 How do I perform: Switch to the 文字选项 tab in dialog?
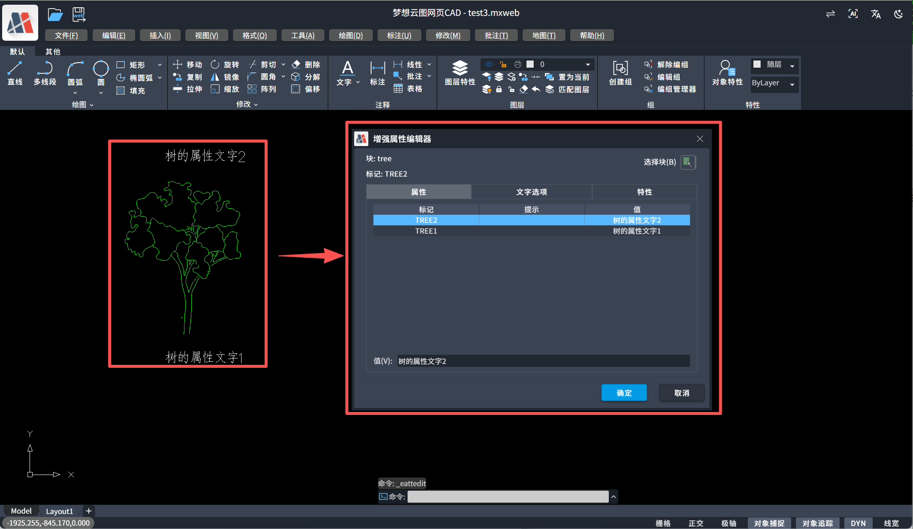[x=532, y=192]
